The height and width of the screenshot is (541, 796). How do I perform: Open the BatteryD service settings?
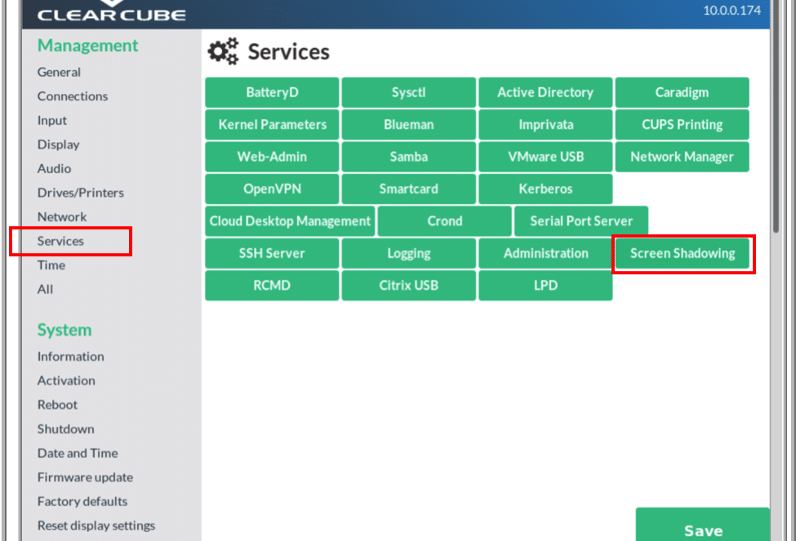tap(272, 92)
